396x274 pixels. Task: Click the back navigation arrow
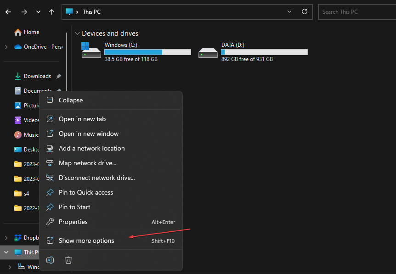[x=8, y=12]
